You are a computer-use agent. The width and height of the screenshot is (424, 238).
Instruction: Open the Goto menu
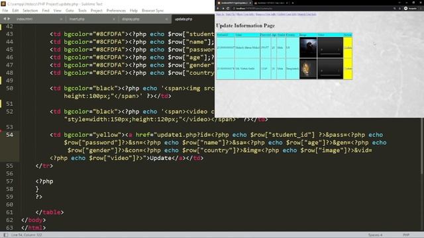click(70, 11)
